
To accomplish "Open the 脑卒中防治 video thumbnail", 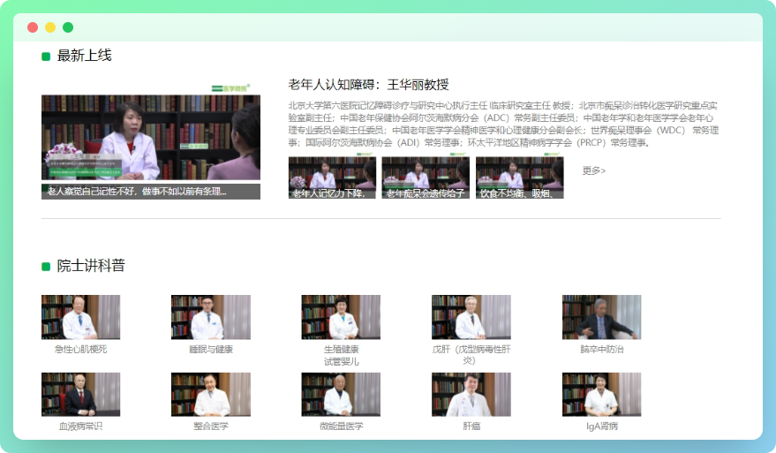I will click(x=601, y=317).
